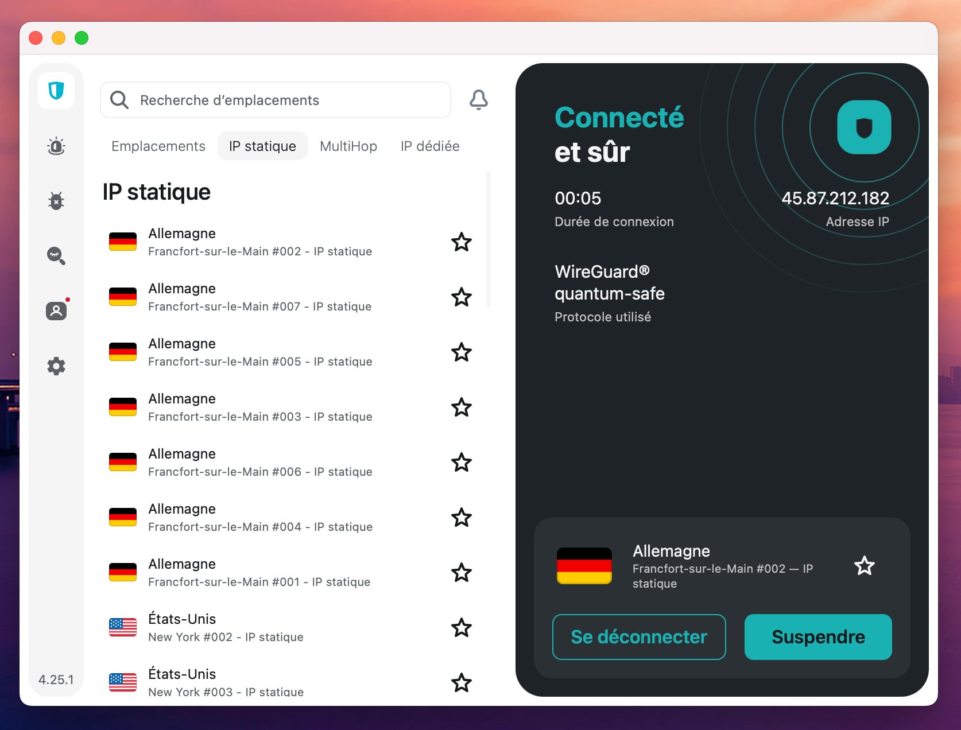The height and width of the screenshot is (730, 961).
Task: Click the IP address 45.87.212.182
Action: 835,198
